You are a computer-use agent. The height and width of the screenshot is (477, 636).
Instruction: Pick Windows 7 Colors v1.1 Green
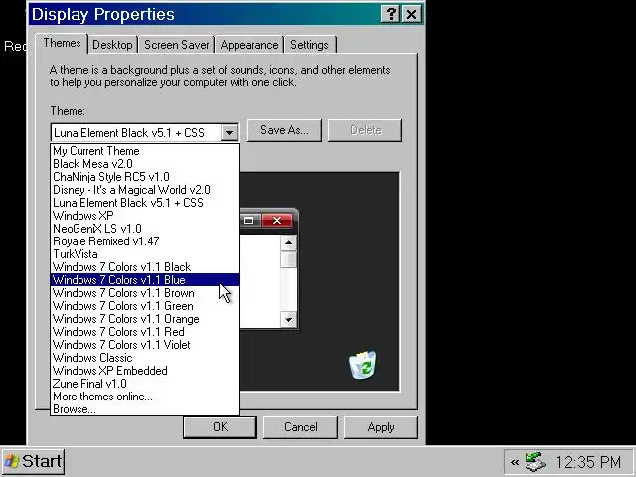145,306
